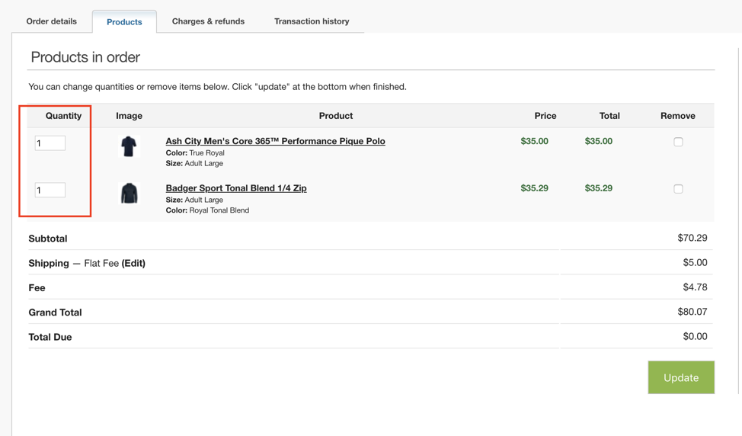Click the Product column header
742x436 pixels.
point(335,116)
